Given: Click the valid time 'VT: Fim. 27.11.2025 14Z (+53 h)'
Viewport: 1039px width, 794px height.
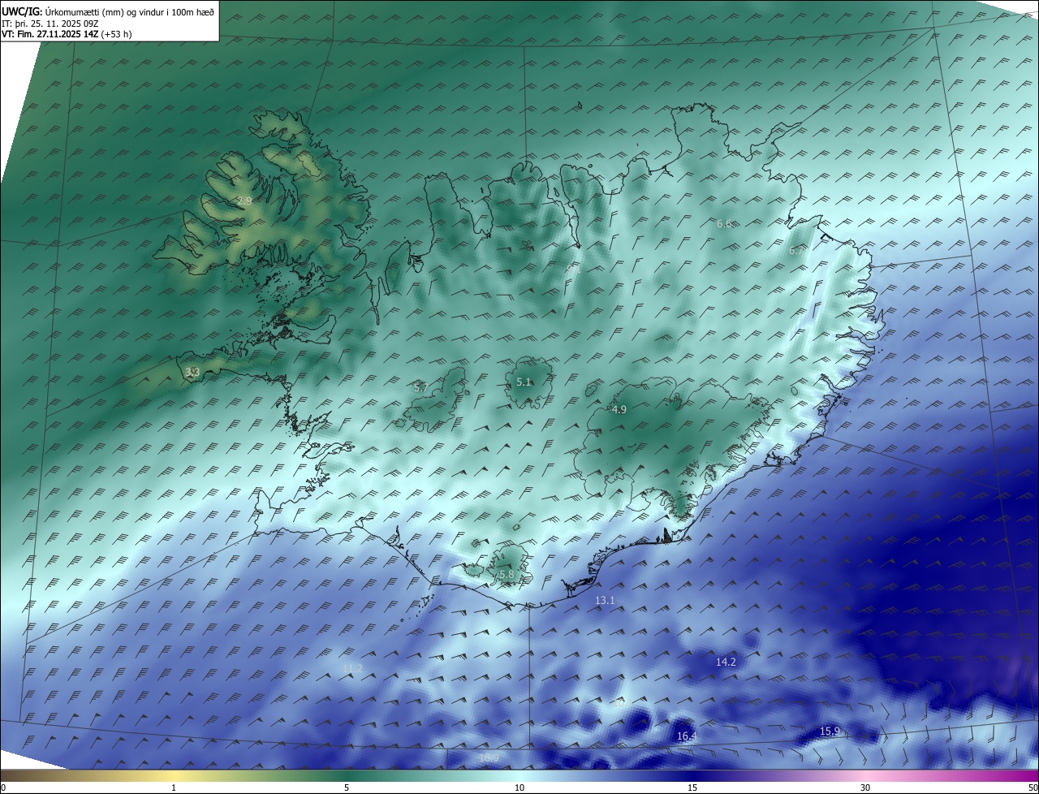Looking at the screenshot, I should pyautogui.click(x=67, y=34).
